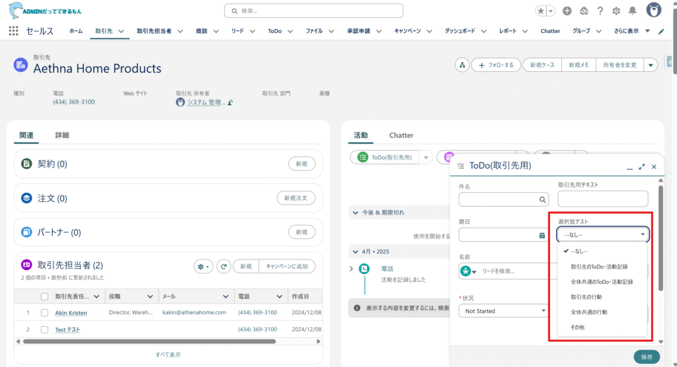Click the contacts table horizontal scrollbar
This screenshot has height=367, width=677.
(x=149, y=341)
